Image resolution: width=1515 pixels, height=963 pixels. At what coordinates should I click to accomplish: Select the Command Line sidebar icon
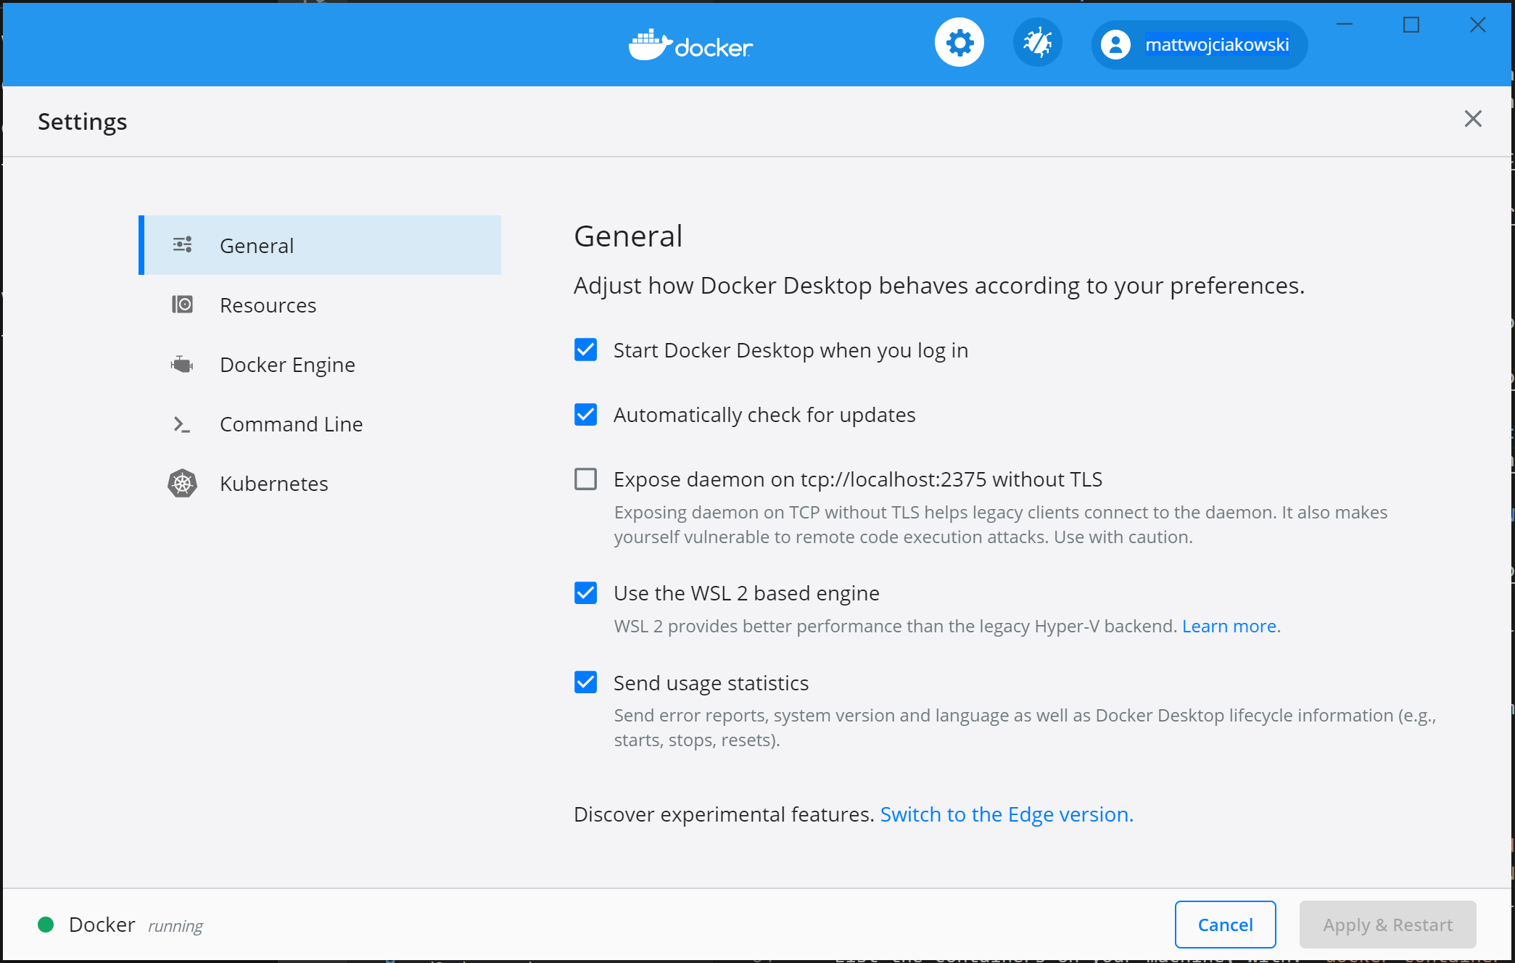point(181,423)
